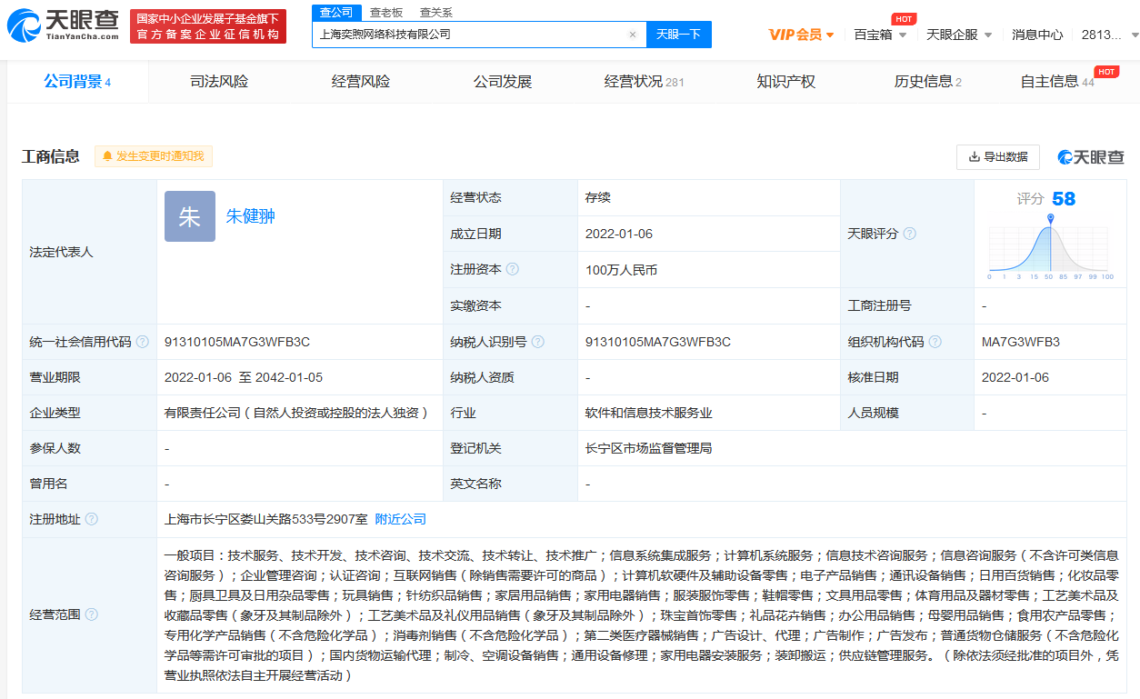
Task: Click the 100万人民币 registered capital value
Action: [621, 270]
